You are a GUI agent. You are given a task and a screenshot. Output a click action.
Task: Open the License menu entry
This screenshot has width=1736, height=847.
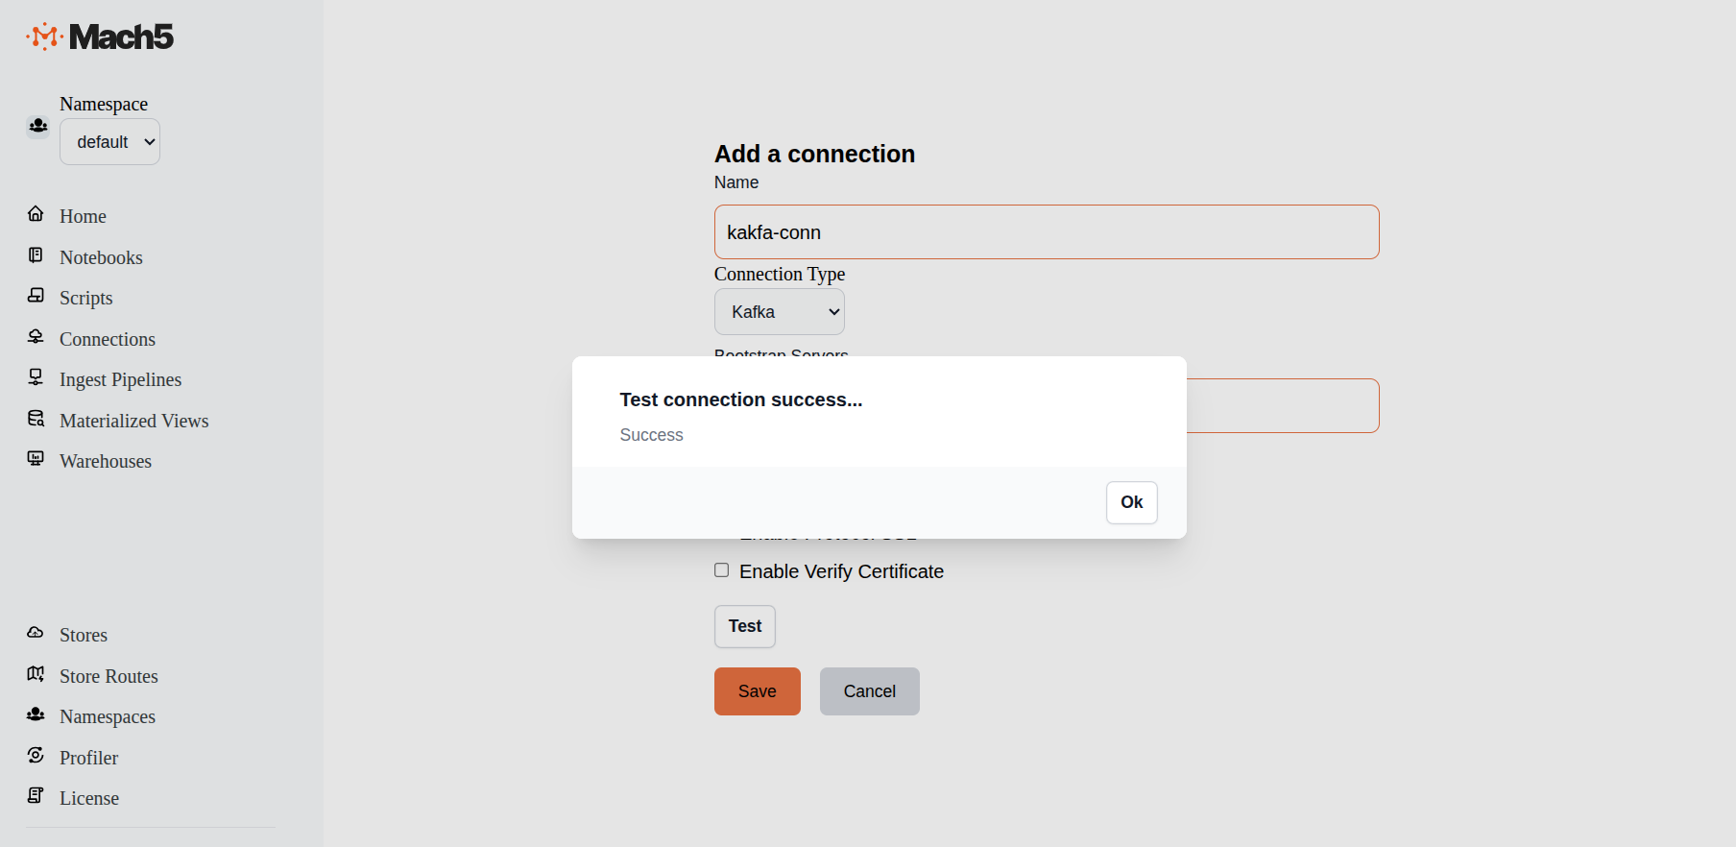[x=89, y=798]
